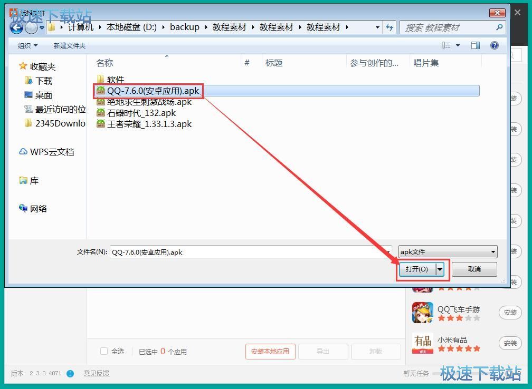Expand the 打开 button dropdown arrow
This screenshot has height=389, width=532.
click(x=440, y=269)
